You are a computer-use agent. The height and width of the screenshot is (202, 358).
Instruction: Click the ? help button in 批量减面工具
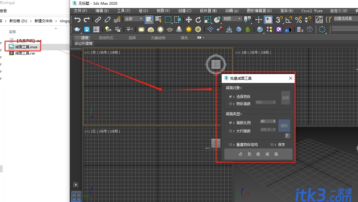point(287,136)
